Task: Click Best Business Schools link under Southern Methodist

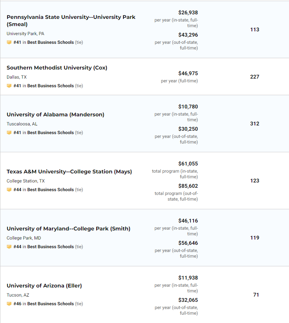Action: point(50,86)
